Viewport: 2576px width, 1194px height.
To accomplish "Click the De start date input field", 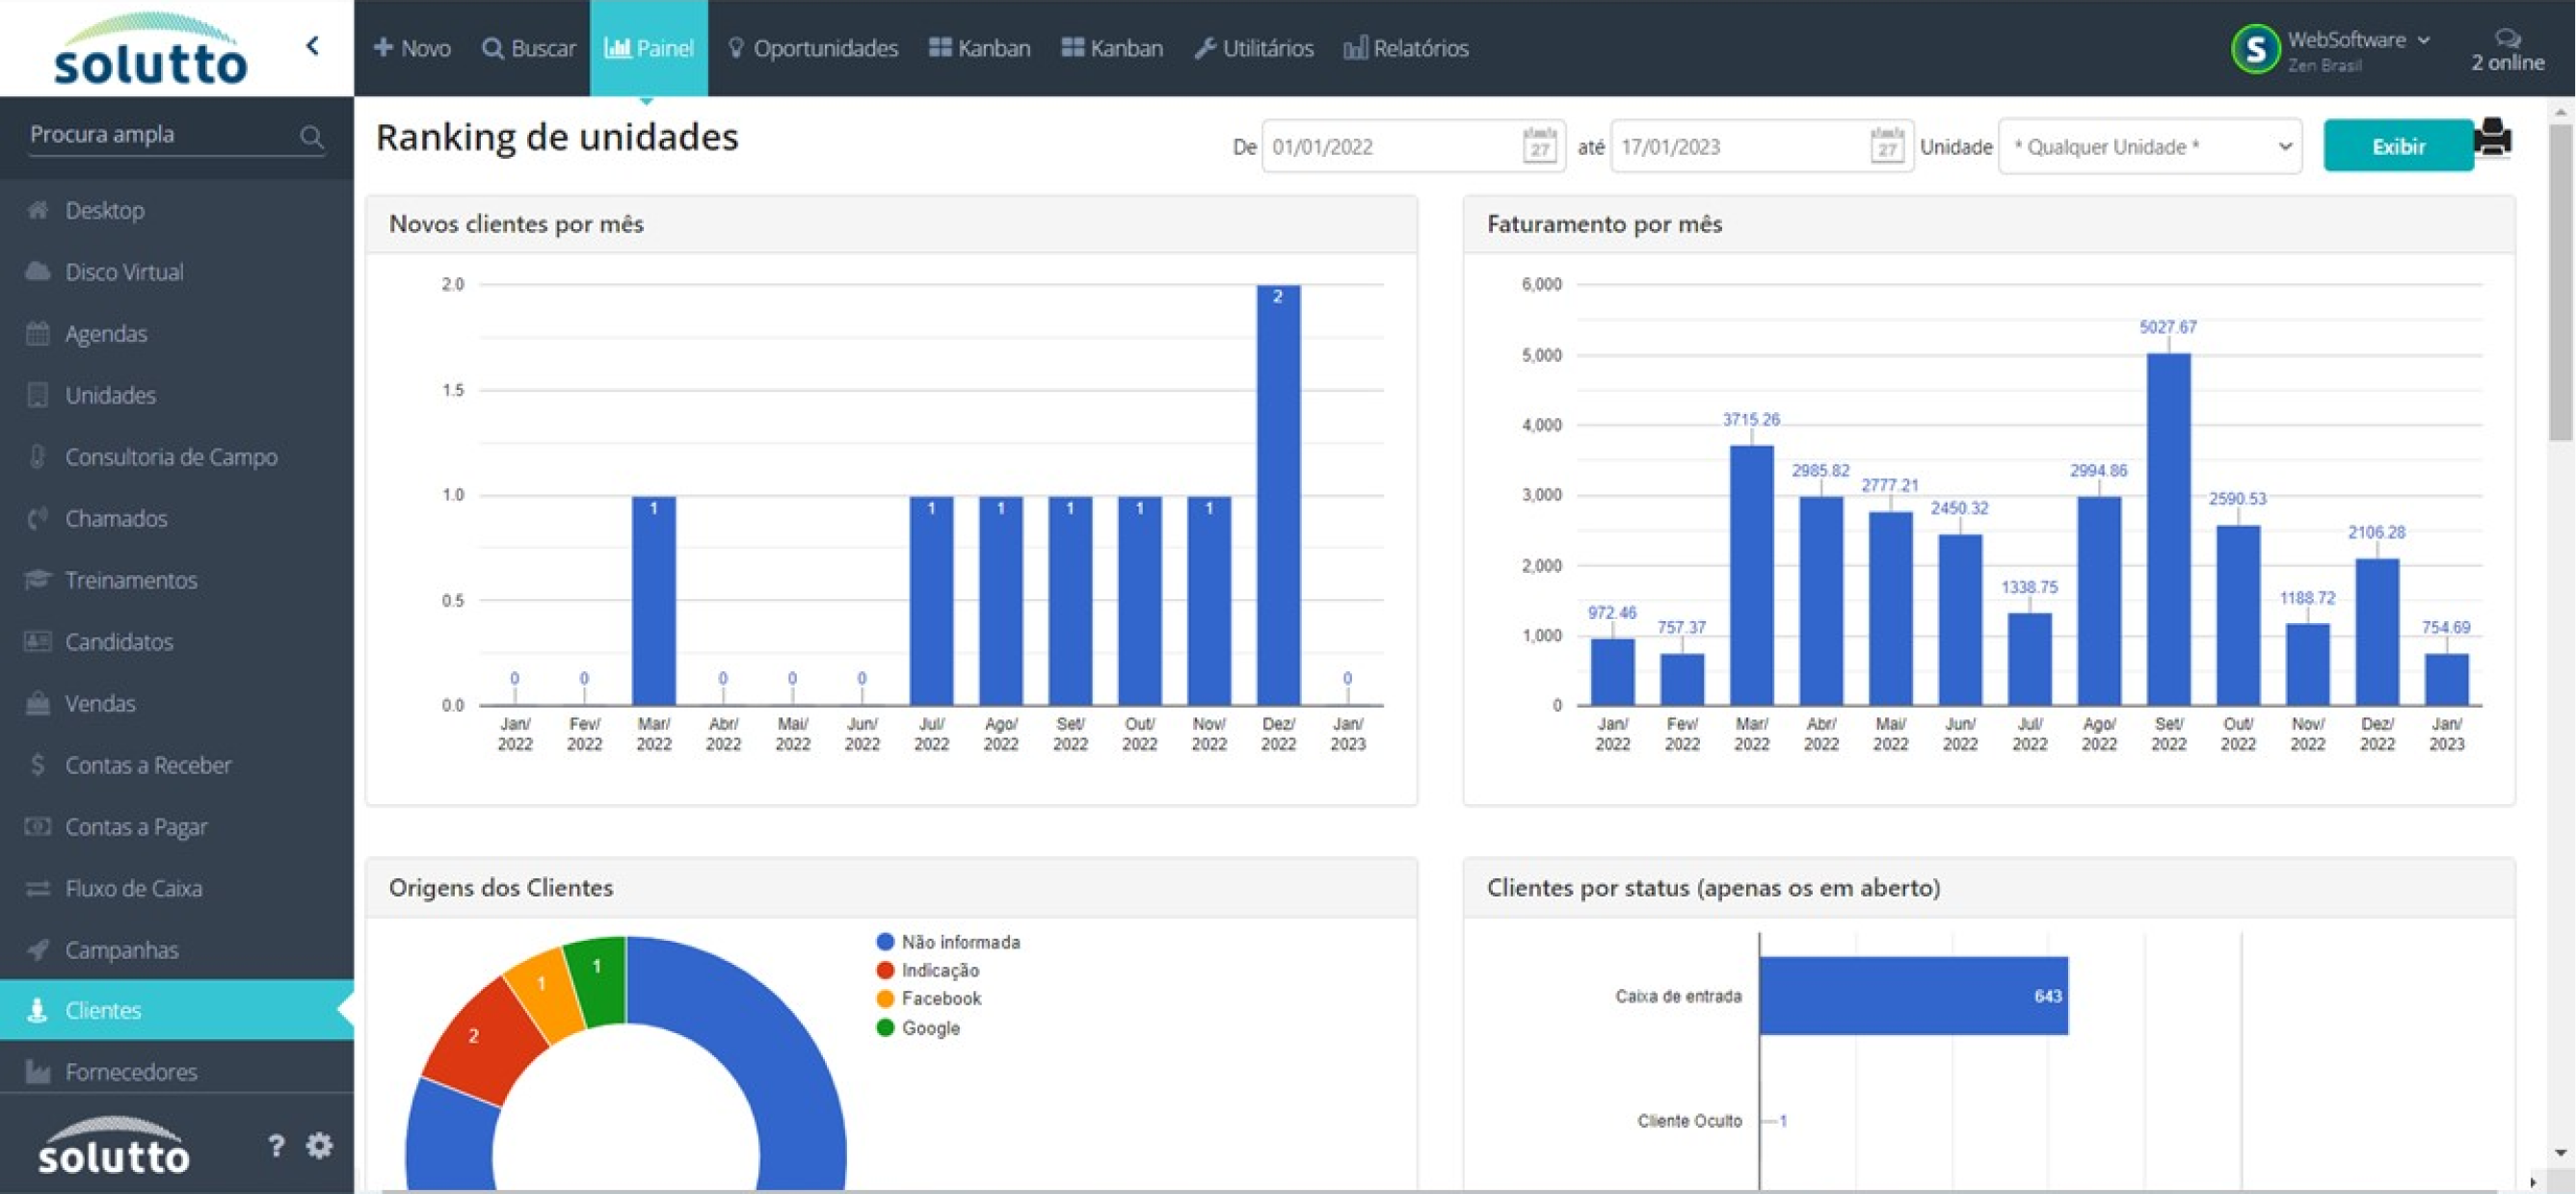I will [1391, 147].
